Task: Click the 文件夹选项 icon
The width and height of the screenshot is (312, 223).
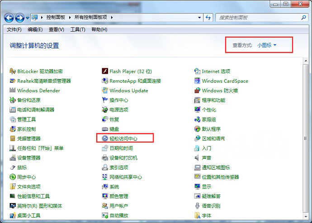Action: [13, 186]
